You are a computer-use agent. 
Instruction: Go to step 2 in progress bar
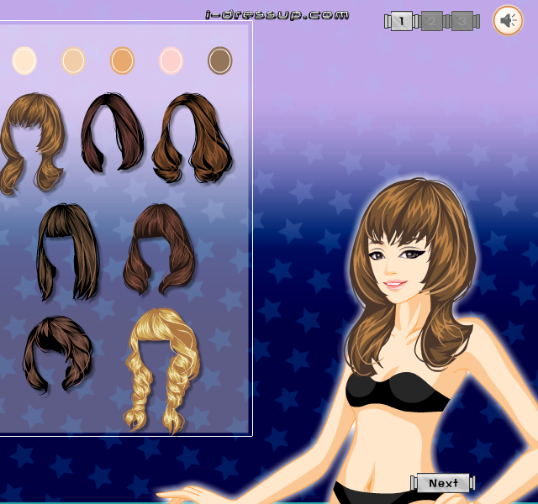(431, 21)
